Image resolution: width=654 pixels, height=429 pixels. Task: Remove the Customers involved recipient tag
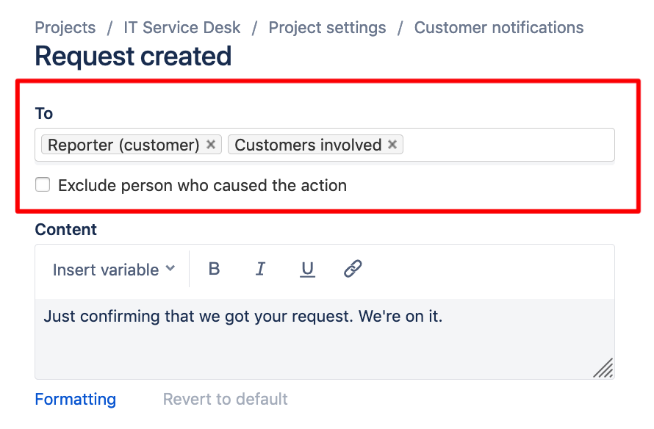pyautogui.click(x=392, y=144)
